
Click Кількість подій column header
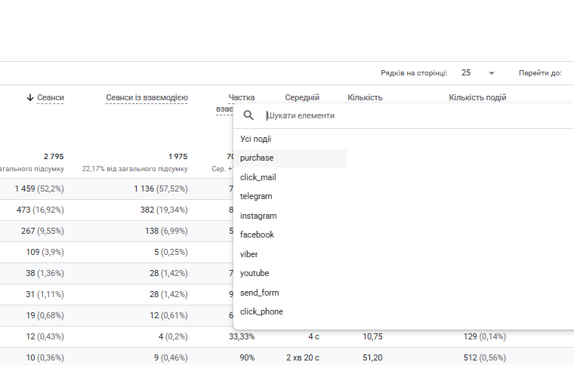pos(477,97)
